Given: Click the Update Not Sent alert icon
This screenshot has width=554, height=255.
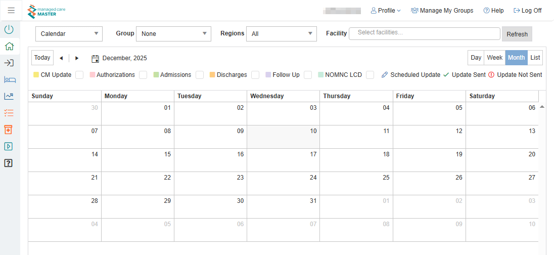Looking at the screenshot, I should click(491, 75).
